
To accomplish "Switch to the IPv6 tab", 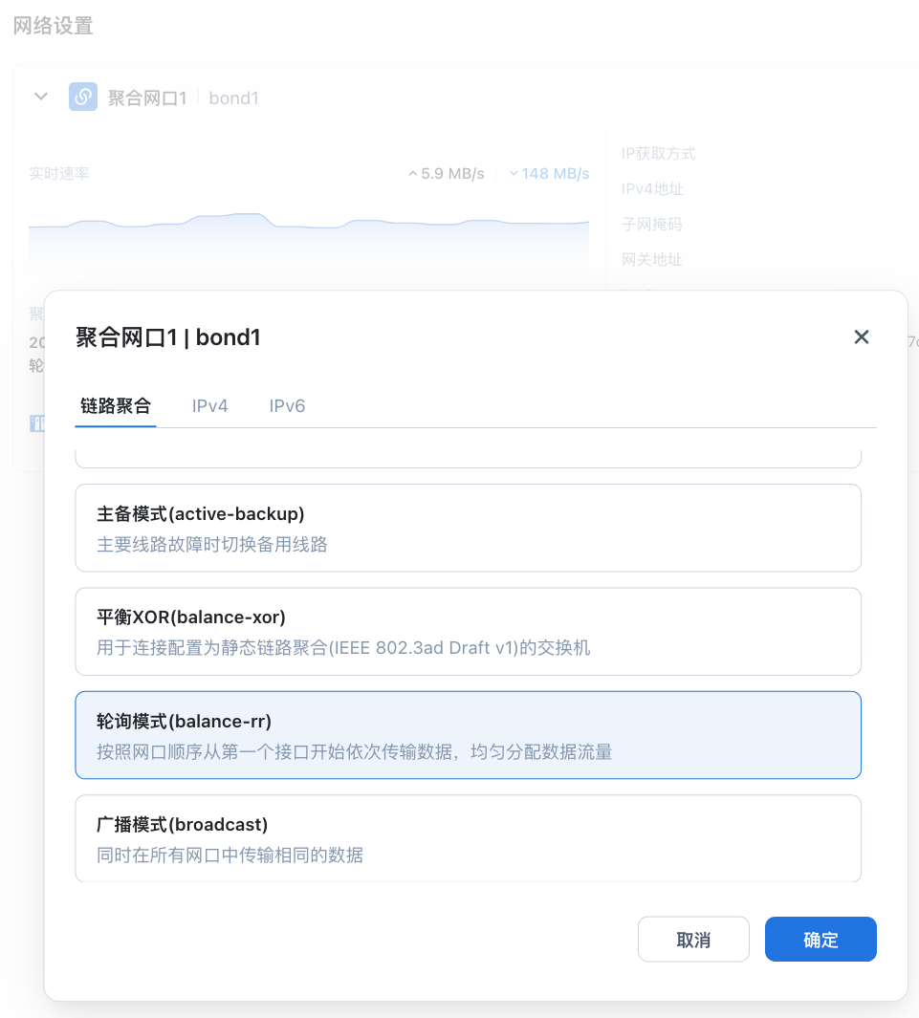I will pos(287,406).
